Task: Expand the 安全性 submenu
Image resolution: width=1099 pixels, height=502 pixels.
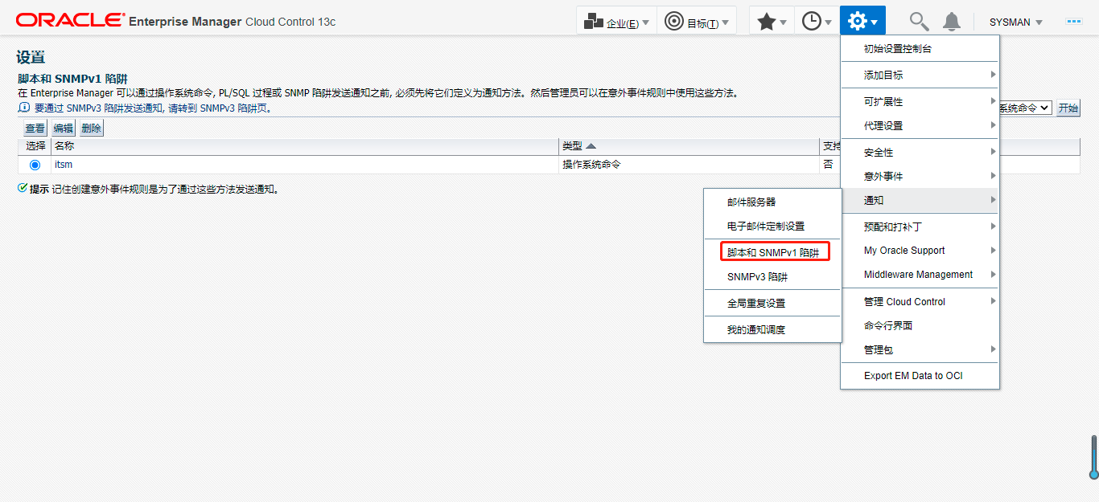Action: point(920,153)
